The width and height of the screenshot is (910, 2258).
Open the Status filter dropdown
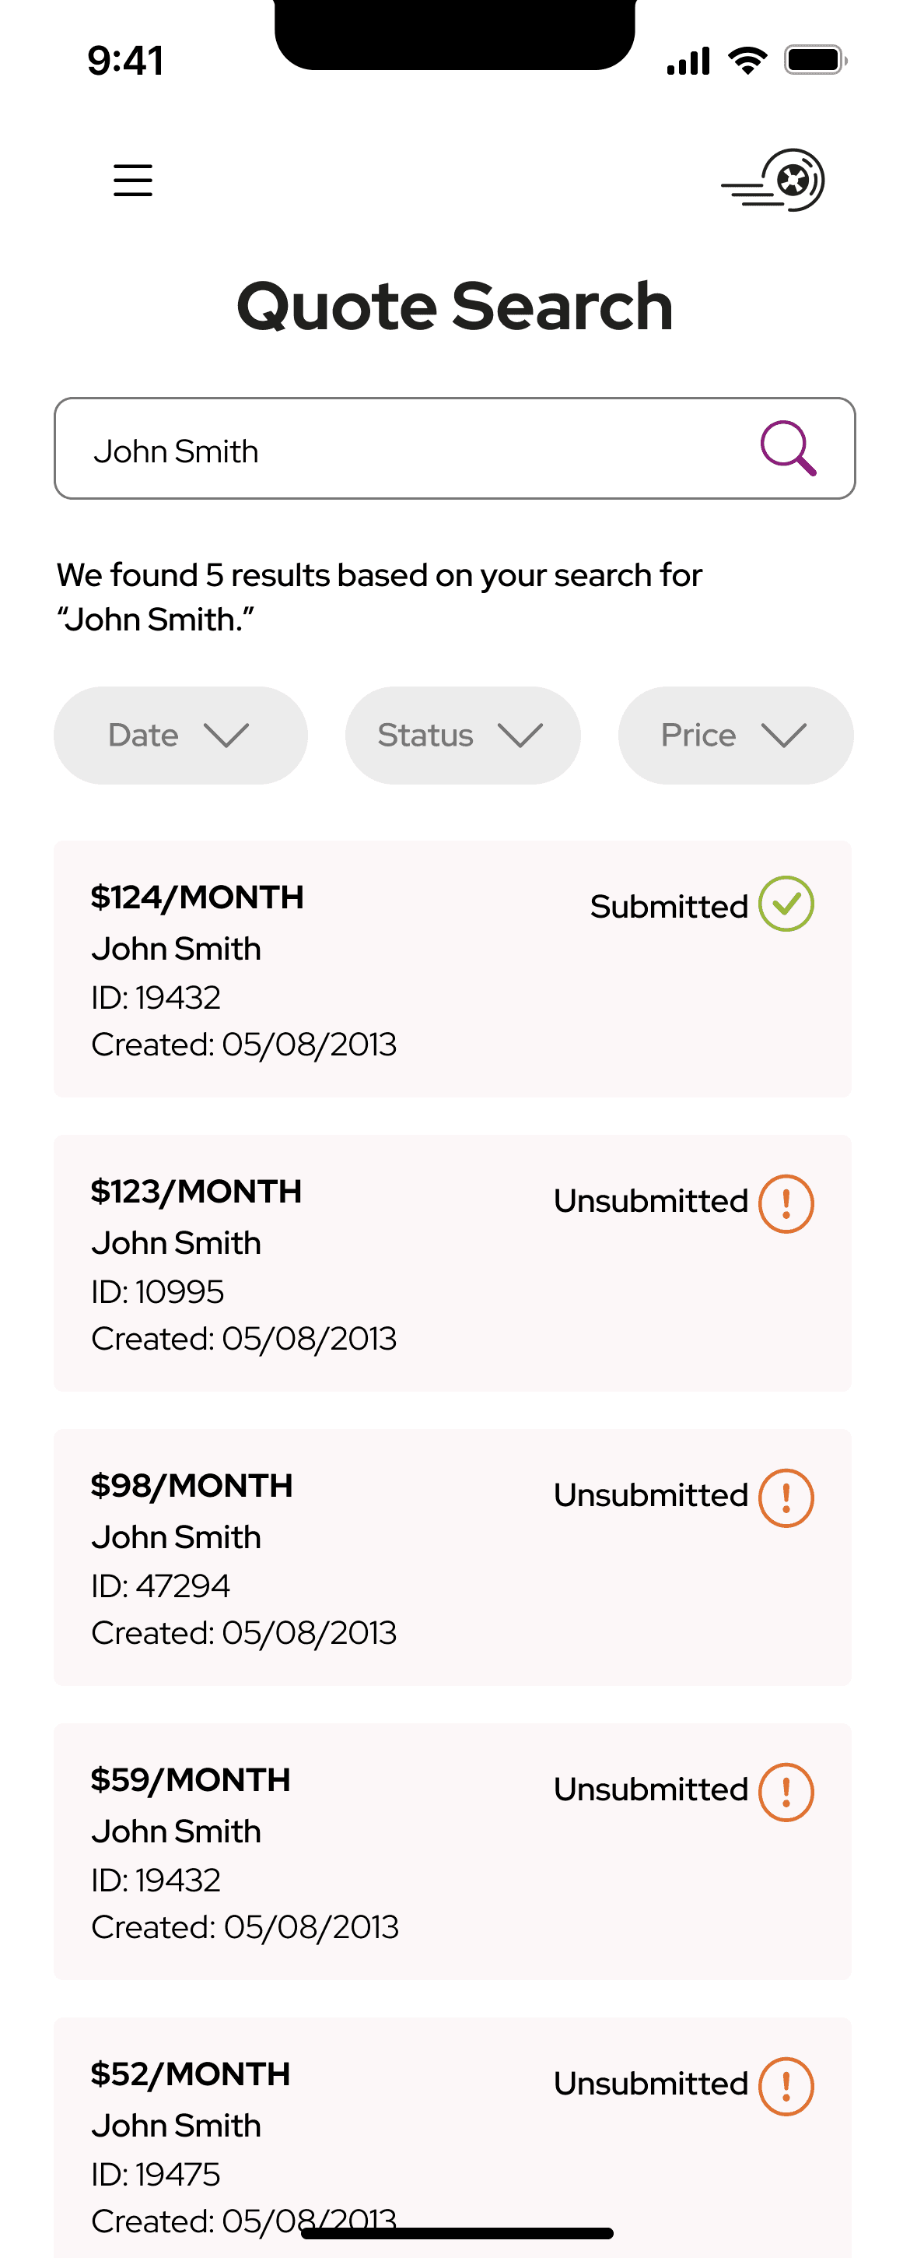463,736
